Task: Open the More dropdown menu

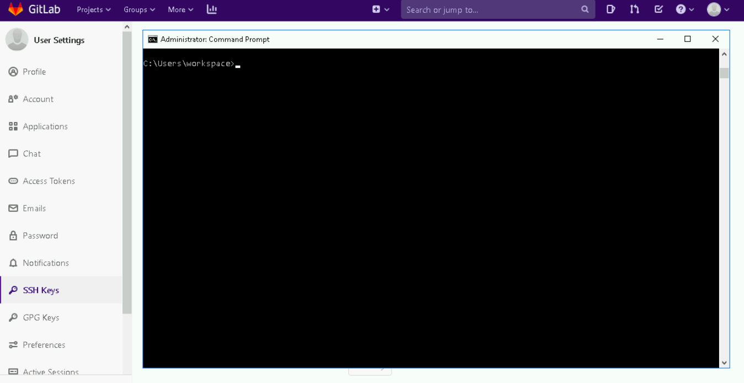Action: pyautogui.click(x=180, y=9)
